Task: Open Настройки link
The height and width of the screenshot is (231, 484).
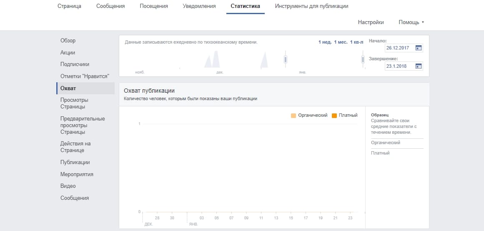Action: click(371, 22)
